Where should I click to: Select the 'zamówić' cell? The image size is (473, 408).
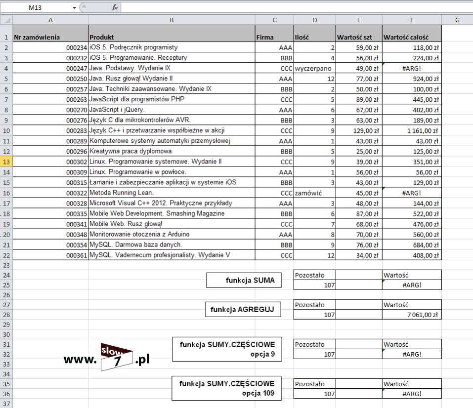315,193
